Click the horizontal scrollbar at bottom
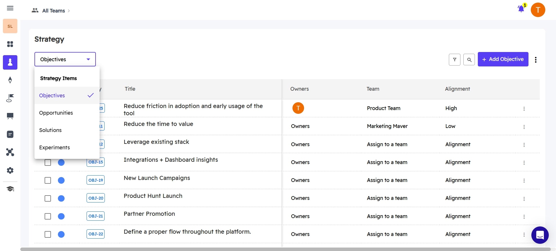 coord(285,249)
